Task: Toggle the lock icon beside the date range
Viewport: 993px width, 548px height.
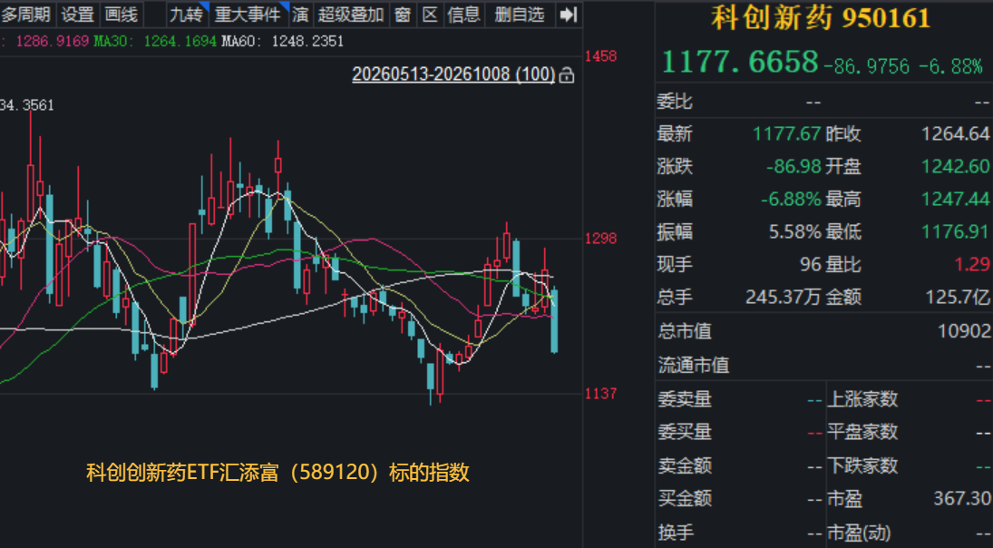Action: [567, 75]
